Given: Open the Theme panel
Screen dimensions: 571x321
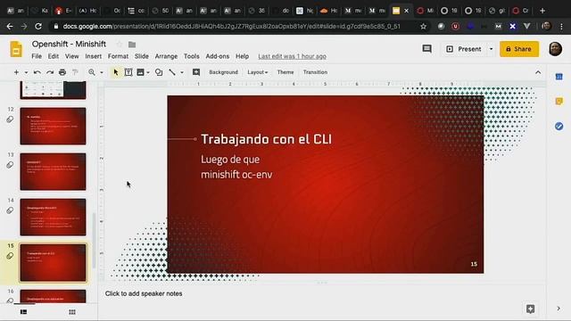Looking at the screenshot, I should click(285, 72).
